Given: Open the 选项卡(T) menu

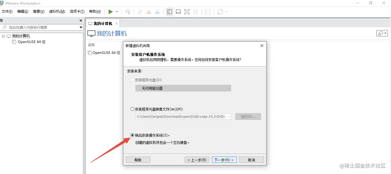Looking at the screenshot, I should point(77,11).
